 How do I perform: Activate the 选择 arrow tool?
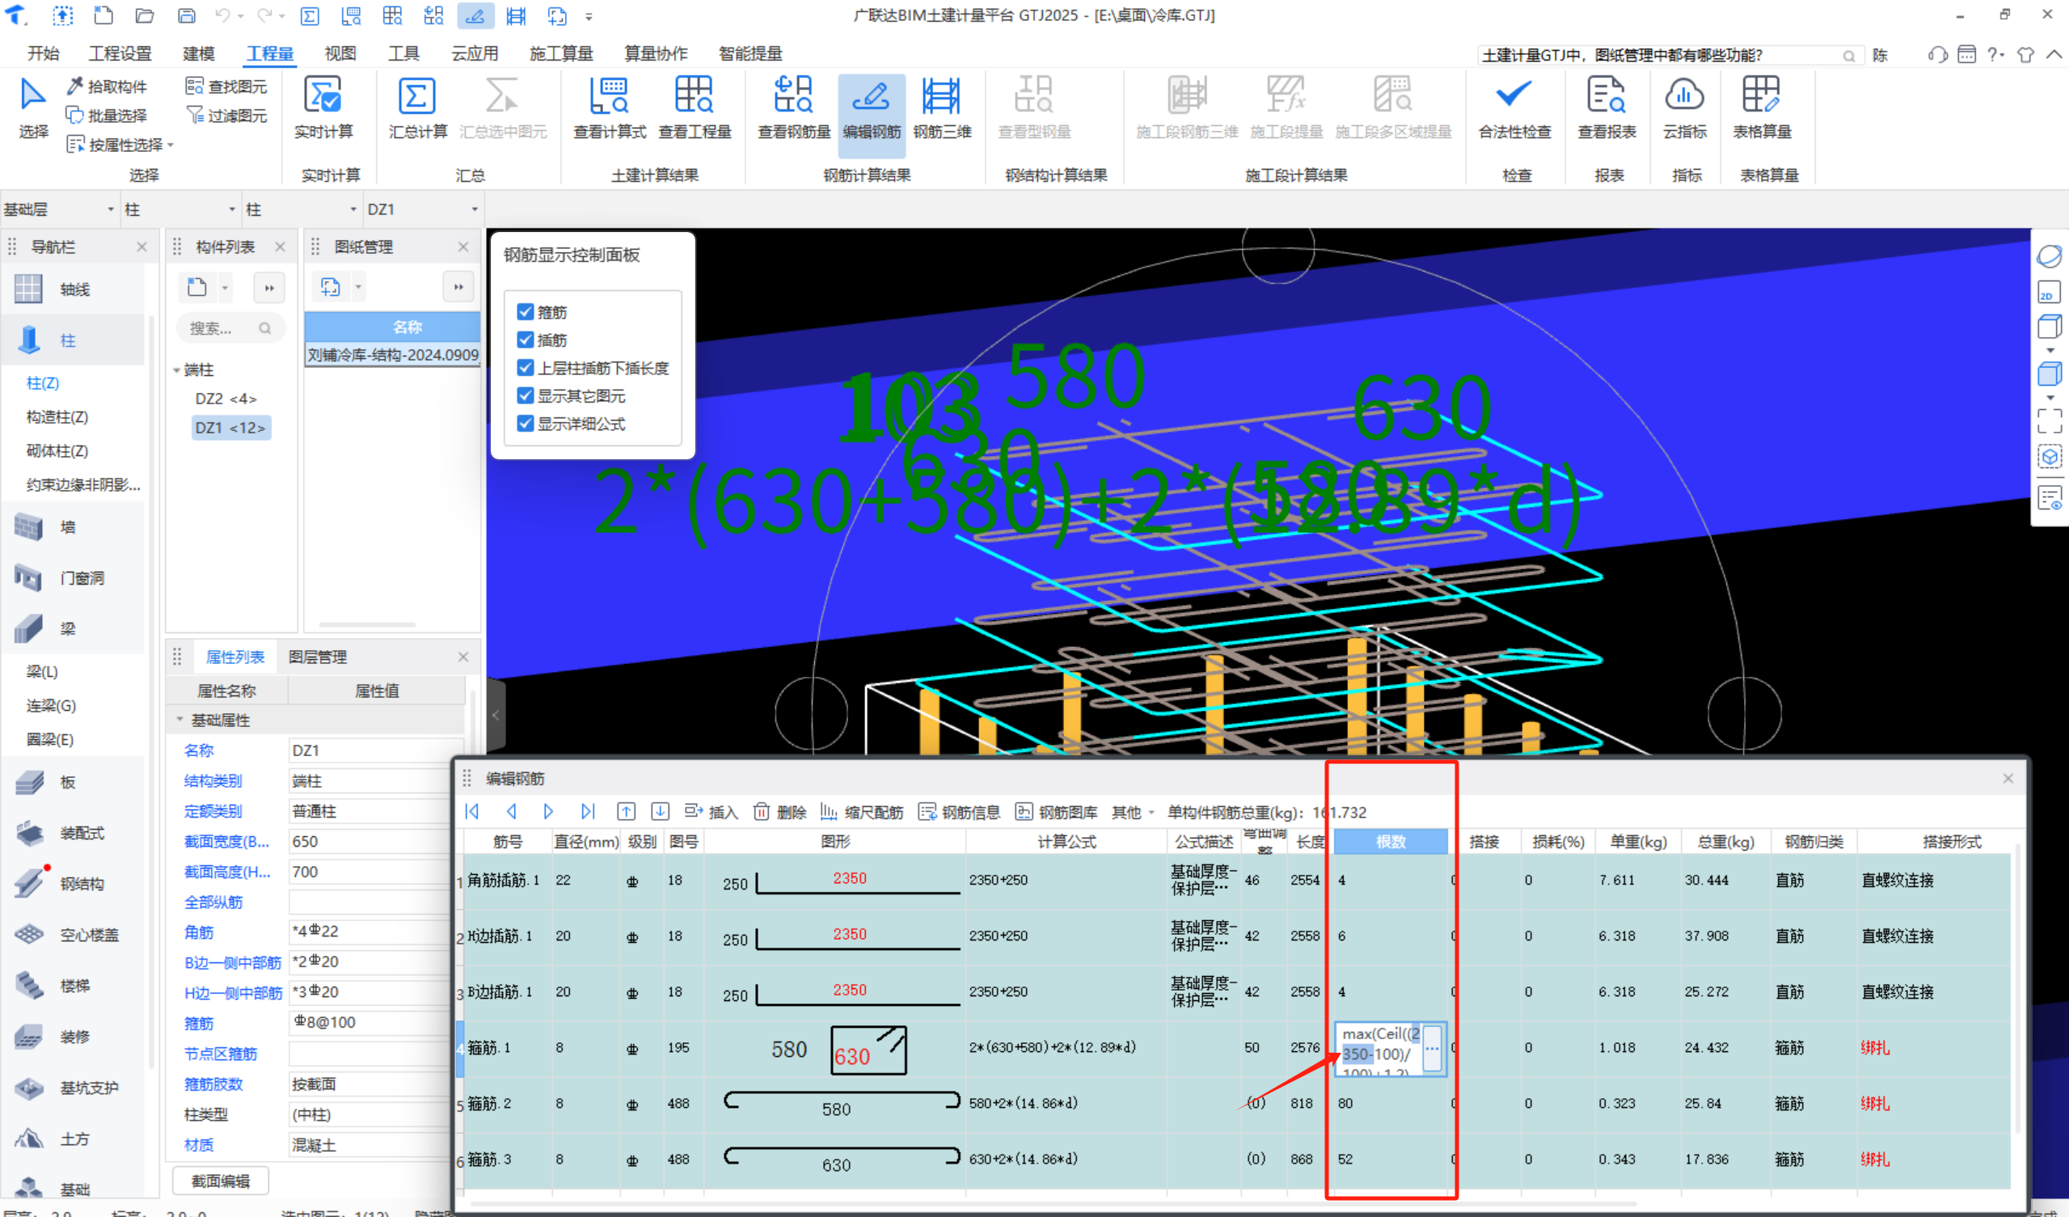[33, 108]
